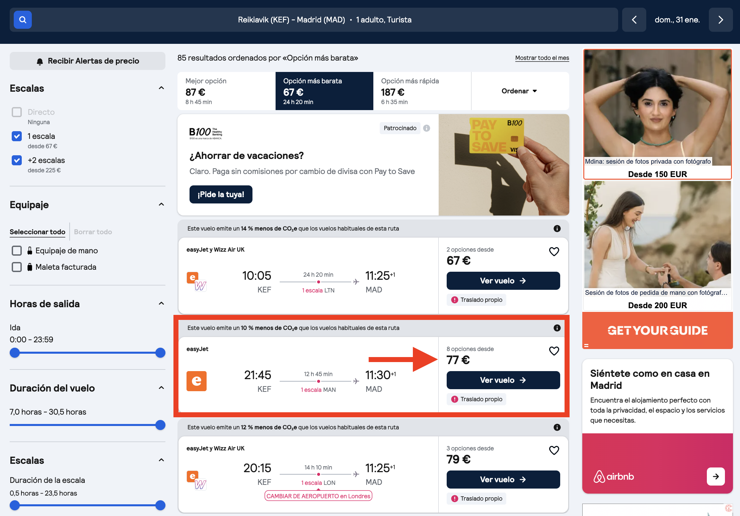
Task: Click the Airbnb arrow button
Action: coord(716,477)
